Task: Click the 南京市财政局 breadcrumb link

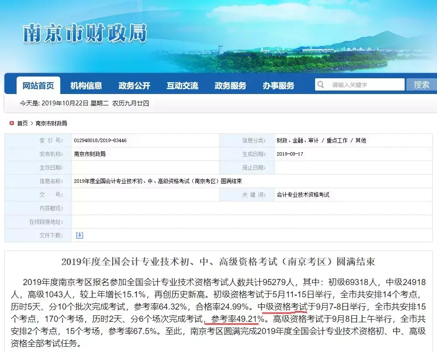Action: tap(51, 123)
